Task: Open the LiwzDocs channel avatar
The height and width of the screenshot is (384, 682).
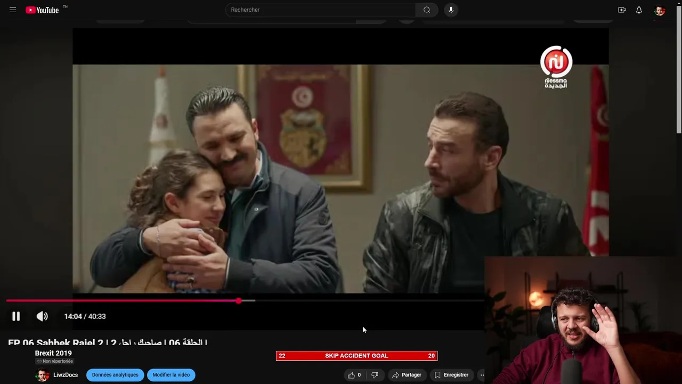Action: coord(42,375)
